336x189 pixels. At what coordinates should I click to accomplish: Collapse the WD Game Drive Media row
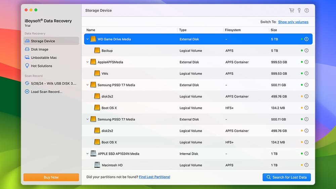point(87,39)
